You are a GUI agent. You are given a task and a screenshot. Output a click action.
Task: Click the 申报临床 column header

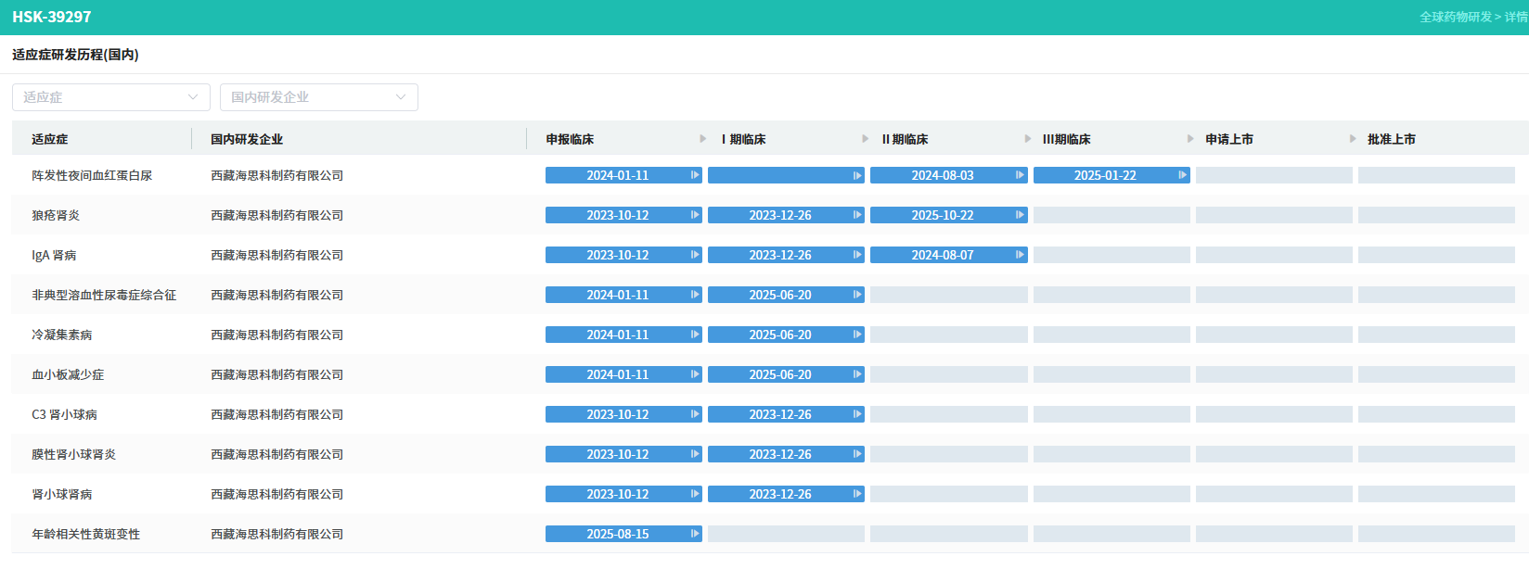point(570,139)
